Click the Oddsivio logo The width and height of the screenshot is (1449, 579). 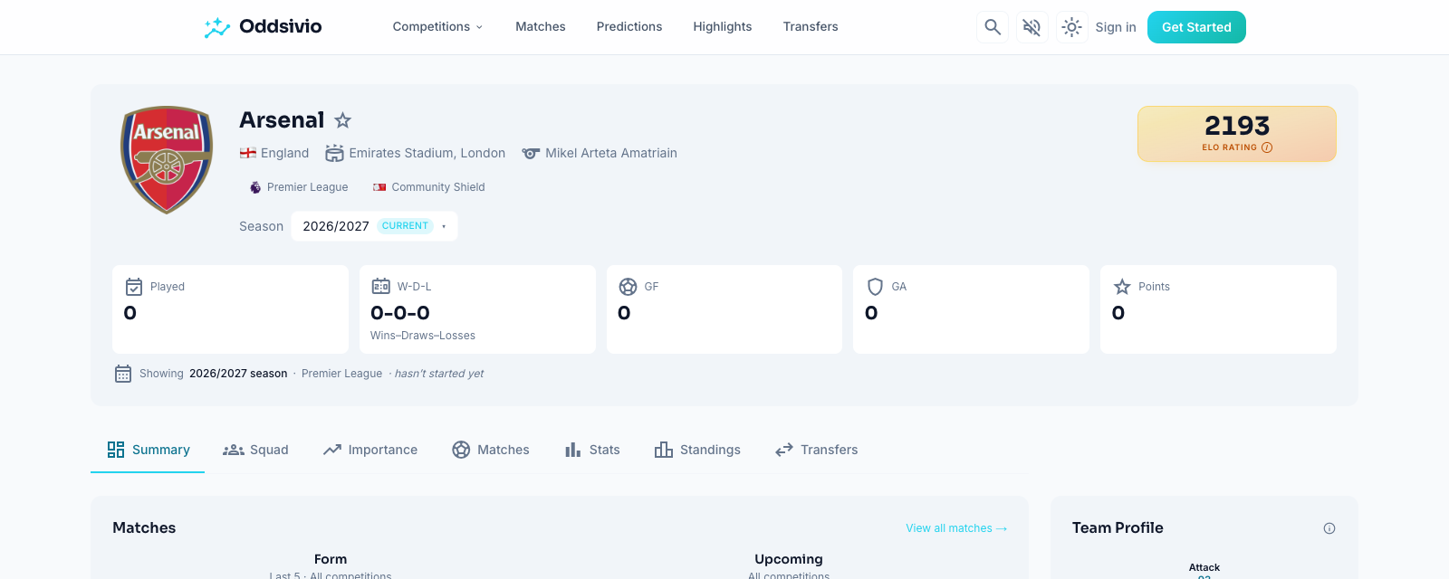click(263, 27)
